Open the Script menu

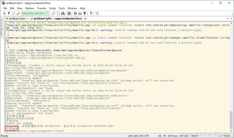tap(53, 8)
